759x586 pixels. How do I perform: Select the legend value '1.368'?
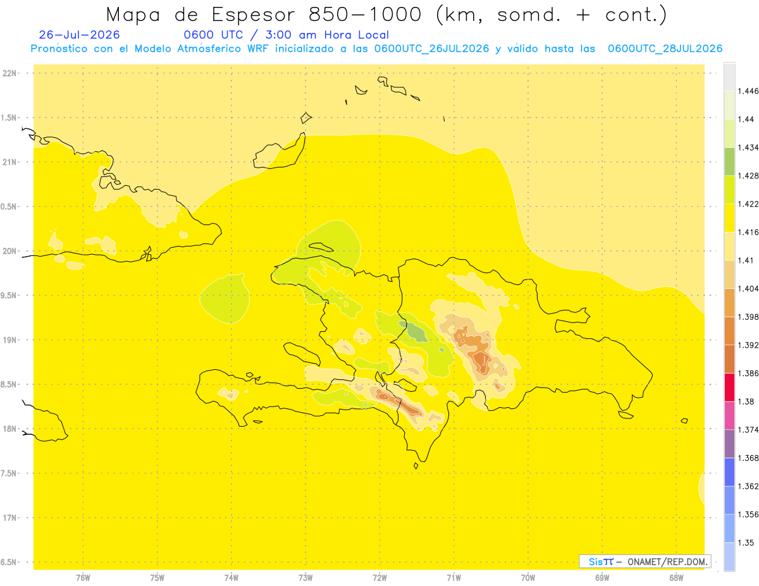pos(748,458)
